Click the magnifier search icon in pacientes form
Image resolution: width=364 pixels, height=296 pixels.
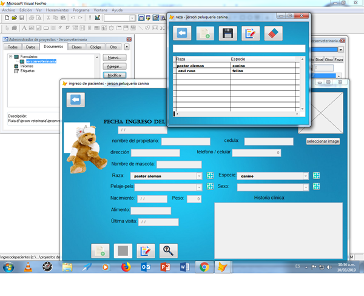168,251
